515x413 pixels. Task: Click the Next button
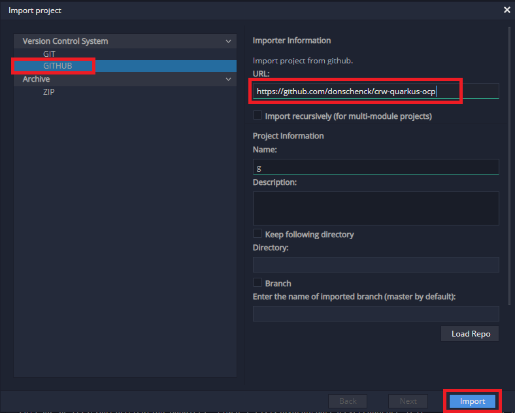[408, 401]
